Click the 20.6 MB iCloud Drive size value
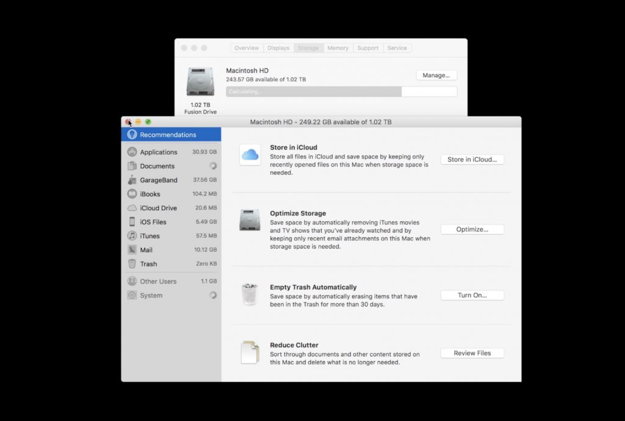This screenshot has height=421, width=625. tap(206, 207)
